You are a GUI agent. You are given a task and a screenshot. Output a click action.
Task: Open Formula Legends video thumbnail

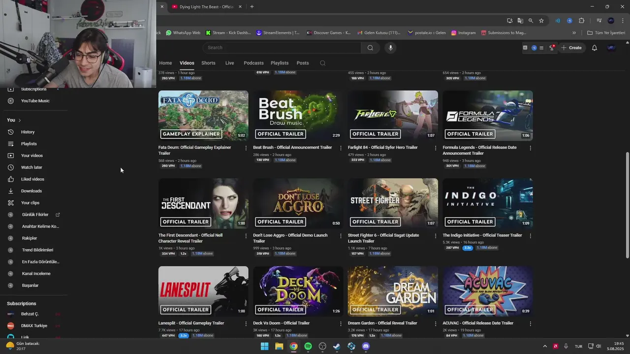point(488,116)
